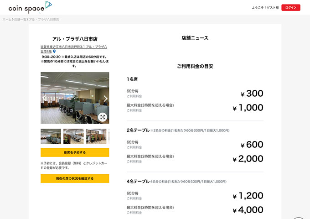This screenshot has height=219, width=310.
Task: Click the 1名席 section label
Action: point(132,79)
